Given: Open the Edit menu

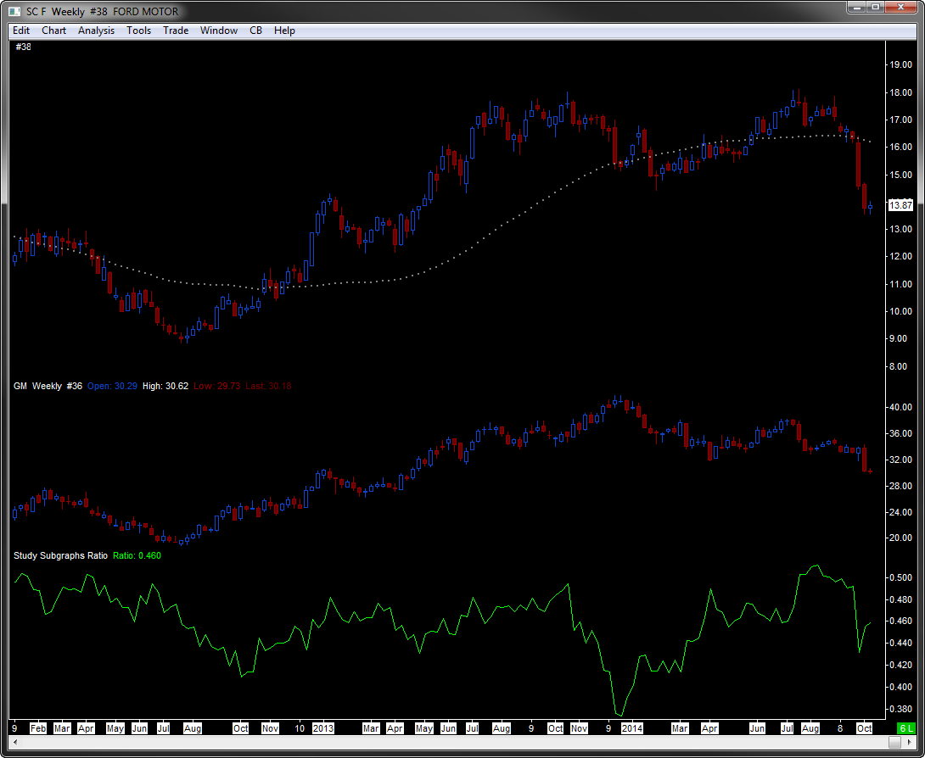Looking at the screenshot, I should point(21,31).
